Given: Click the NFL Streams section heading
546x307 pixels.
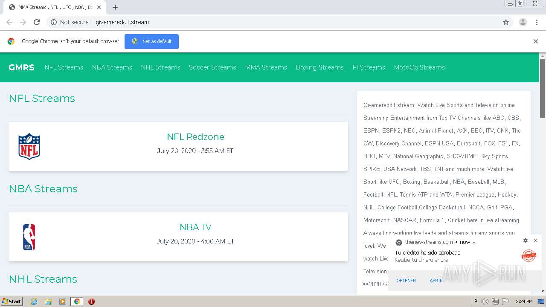Looking at the screenshot, I should point(42,98).
